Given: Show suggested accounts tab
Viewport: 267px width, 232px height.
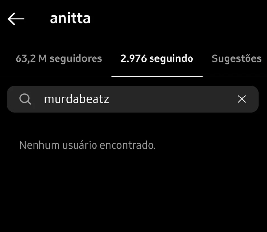Looking at the screenshot, I should [x=237, y=58].
